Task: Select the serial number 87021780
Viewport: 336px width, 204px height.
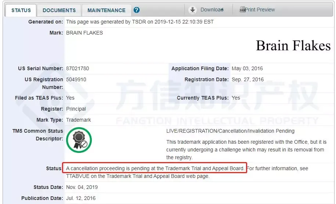Action: coord(77,68)
